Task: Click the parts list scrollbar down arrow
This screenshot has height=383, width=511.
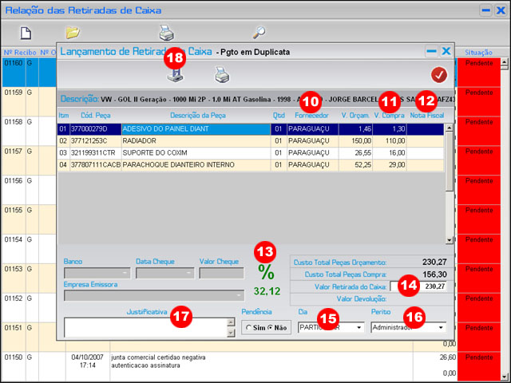Action: tap(449, 239)
